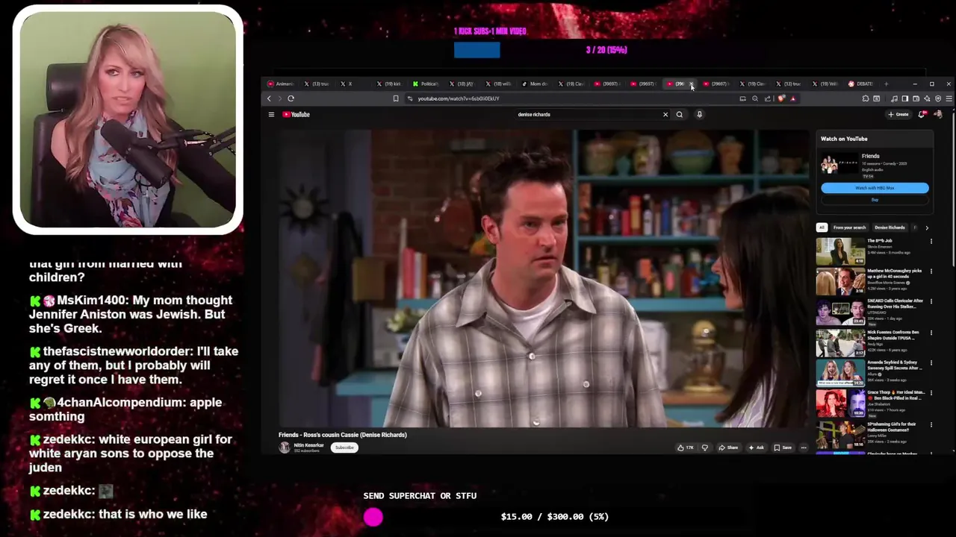
Task: Open the Friends show poster thumbnail
Action: 840,164
